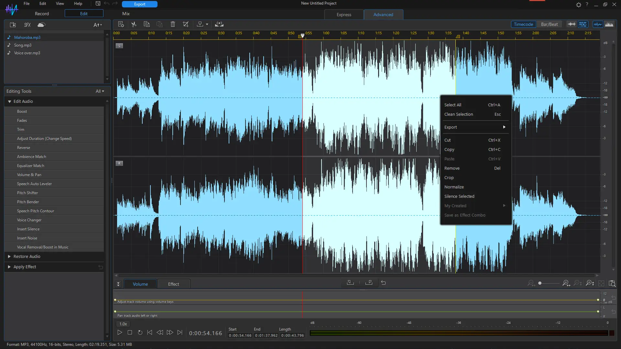Viewport: 621px width, 349px height.
Task: Click the Delete trash can icon
Action: click(173, 24)
